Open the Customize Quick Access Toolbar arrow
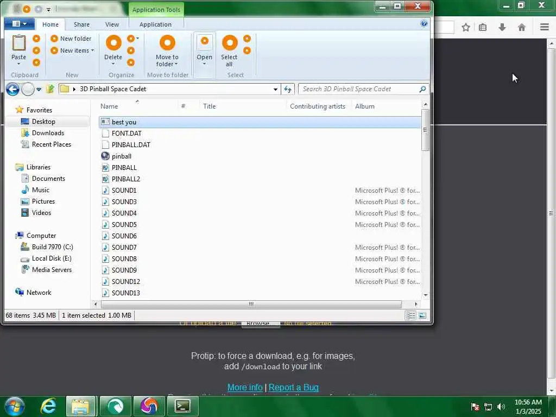Screen dimensions: 556x417 pos(48,9)
